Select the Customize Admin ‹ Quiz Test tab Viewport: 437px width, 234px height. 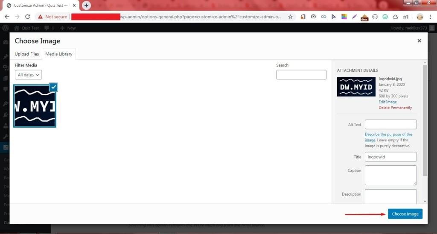point(41,5)
